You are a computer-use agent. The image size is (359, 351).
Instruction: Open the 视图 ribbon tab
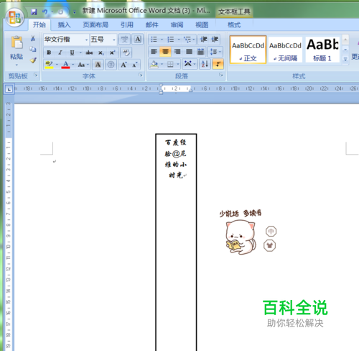point(202,24)
